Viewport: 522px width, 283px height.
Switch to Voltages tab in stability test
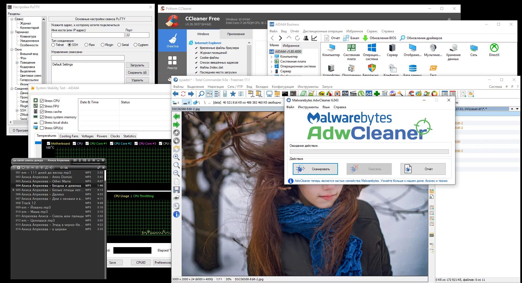[87, 136]
